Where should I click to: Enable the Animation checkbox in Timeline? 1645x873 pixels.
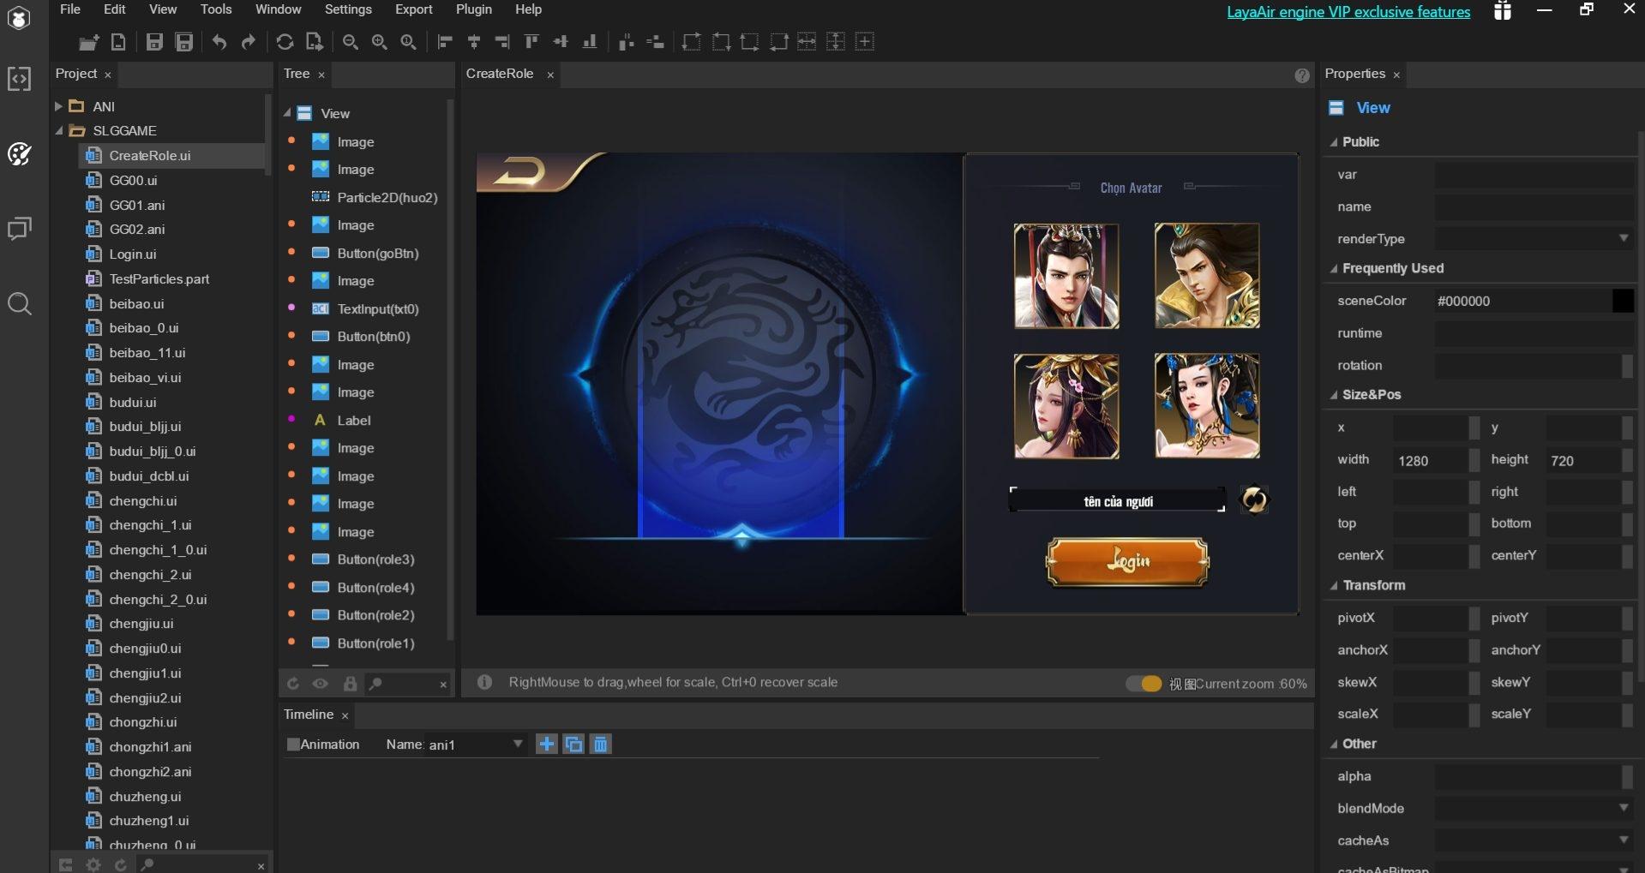293,744
